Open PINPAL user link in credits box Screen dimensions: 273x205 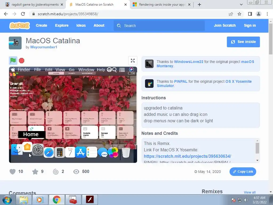(181, 81)
